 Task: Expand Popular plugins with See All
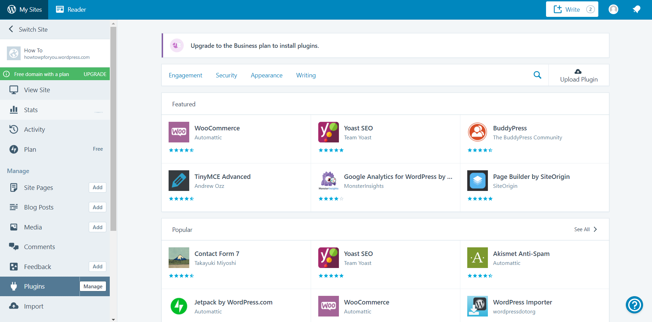click(x=586, y=229)
